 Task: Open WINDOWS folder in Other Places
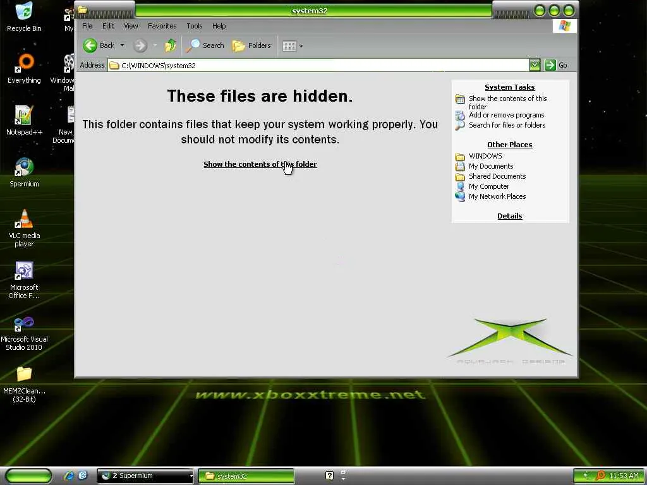(x=485, y=156)
